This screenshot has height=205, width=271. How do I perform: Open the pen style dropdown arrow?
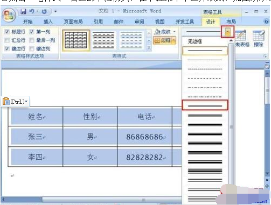tap(227, 32)
